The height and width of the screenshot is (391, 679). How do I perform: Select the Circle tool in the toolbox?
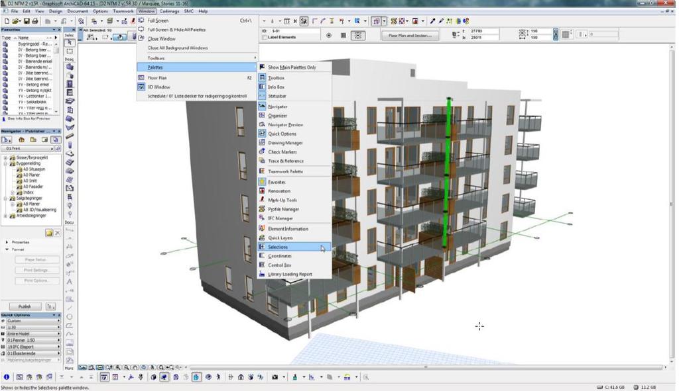[x=69, y=316]
